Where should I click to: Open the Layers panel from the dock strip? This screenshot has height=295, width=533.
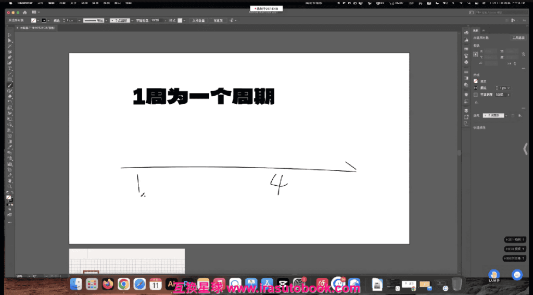click(x=466, y=110)
